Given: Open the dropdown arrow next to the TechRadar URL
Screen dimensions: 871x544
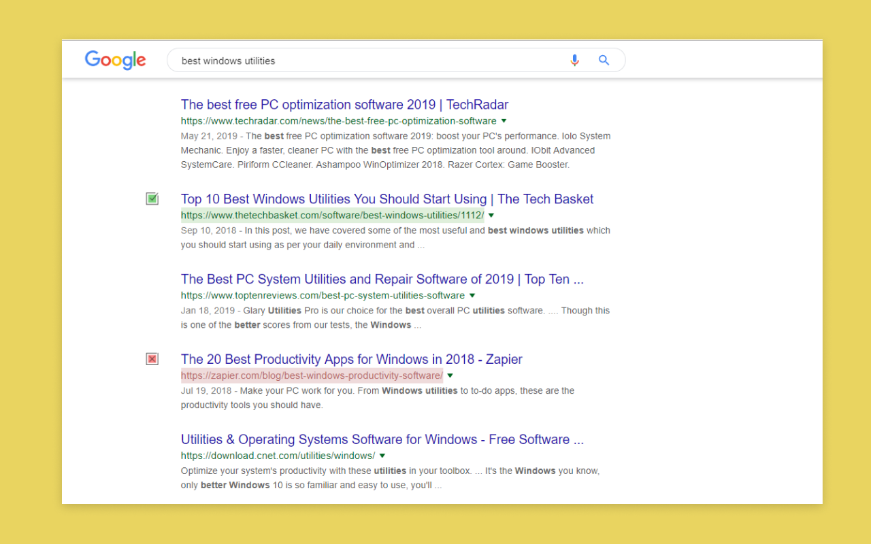Looking at the screenshot, I should click(x=504, y=120).
